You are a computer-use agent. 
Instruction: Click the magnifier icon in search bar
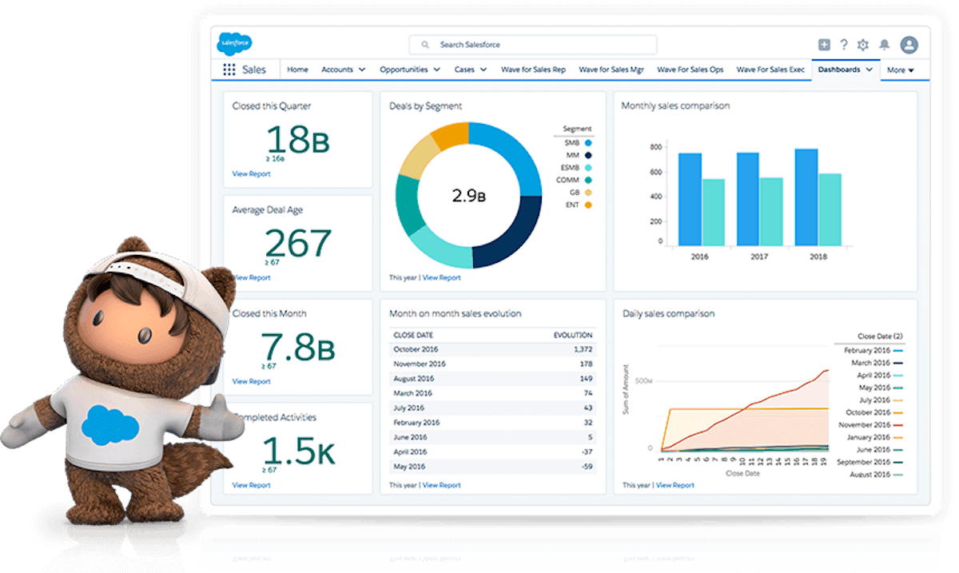tap(425, 45)
